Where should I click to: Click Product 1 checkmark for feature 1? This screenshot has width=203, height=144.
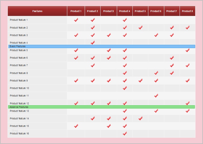tap(76, 20)
